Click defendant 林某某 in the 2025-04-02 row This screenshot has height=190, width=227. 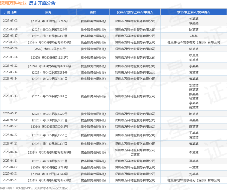tap(194, 167)
